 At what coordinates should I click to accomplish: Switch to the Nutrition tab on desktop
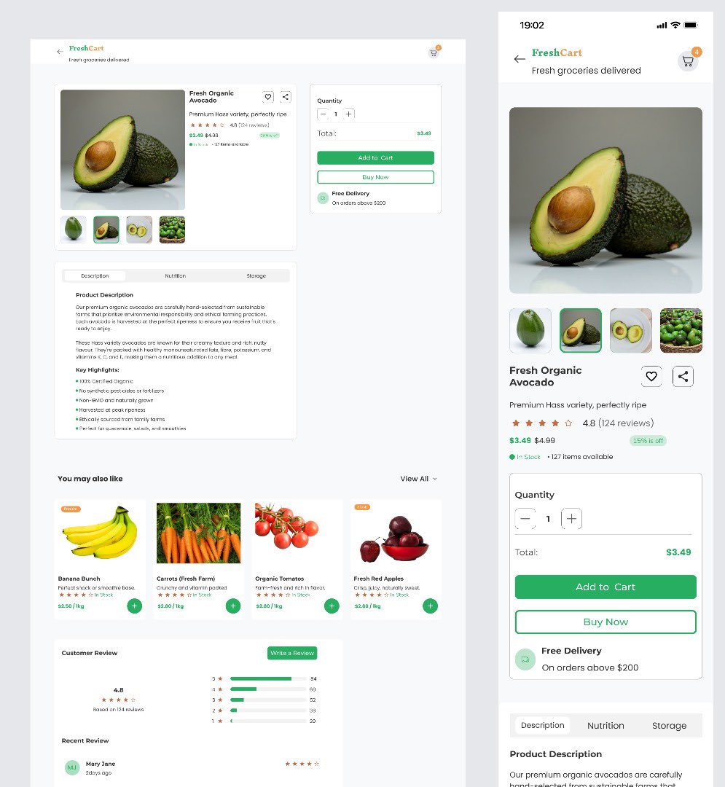point(176,276)
